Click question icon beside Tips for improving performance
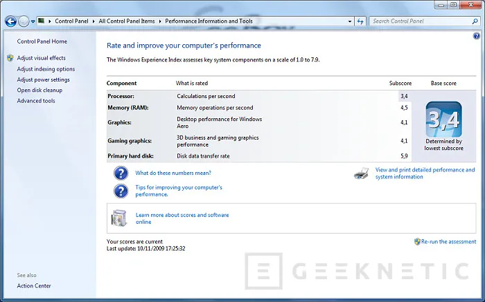Viewport: 485px width, 302px height. click(x=121, y=191)
